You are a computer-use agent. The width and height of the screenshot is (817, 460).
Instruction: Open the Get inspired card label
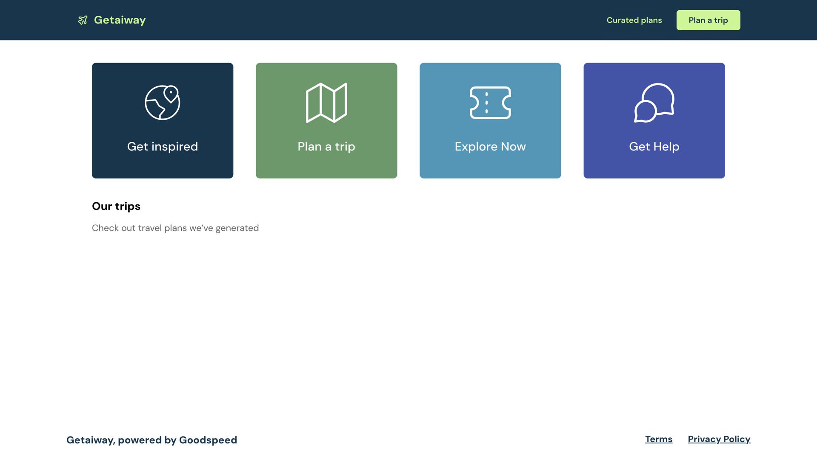[x=163, y=147]
